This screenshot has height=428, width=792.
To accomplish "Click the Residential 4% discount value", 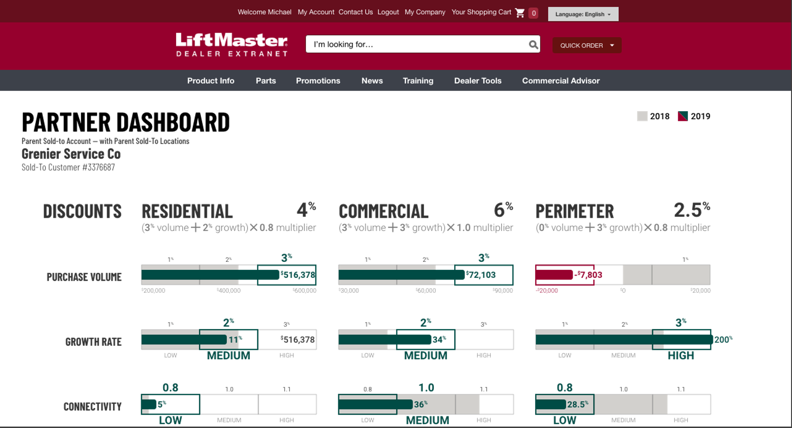I will (x=306, y=210).
